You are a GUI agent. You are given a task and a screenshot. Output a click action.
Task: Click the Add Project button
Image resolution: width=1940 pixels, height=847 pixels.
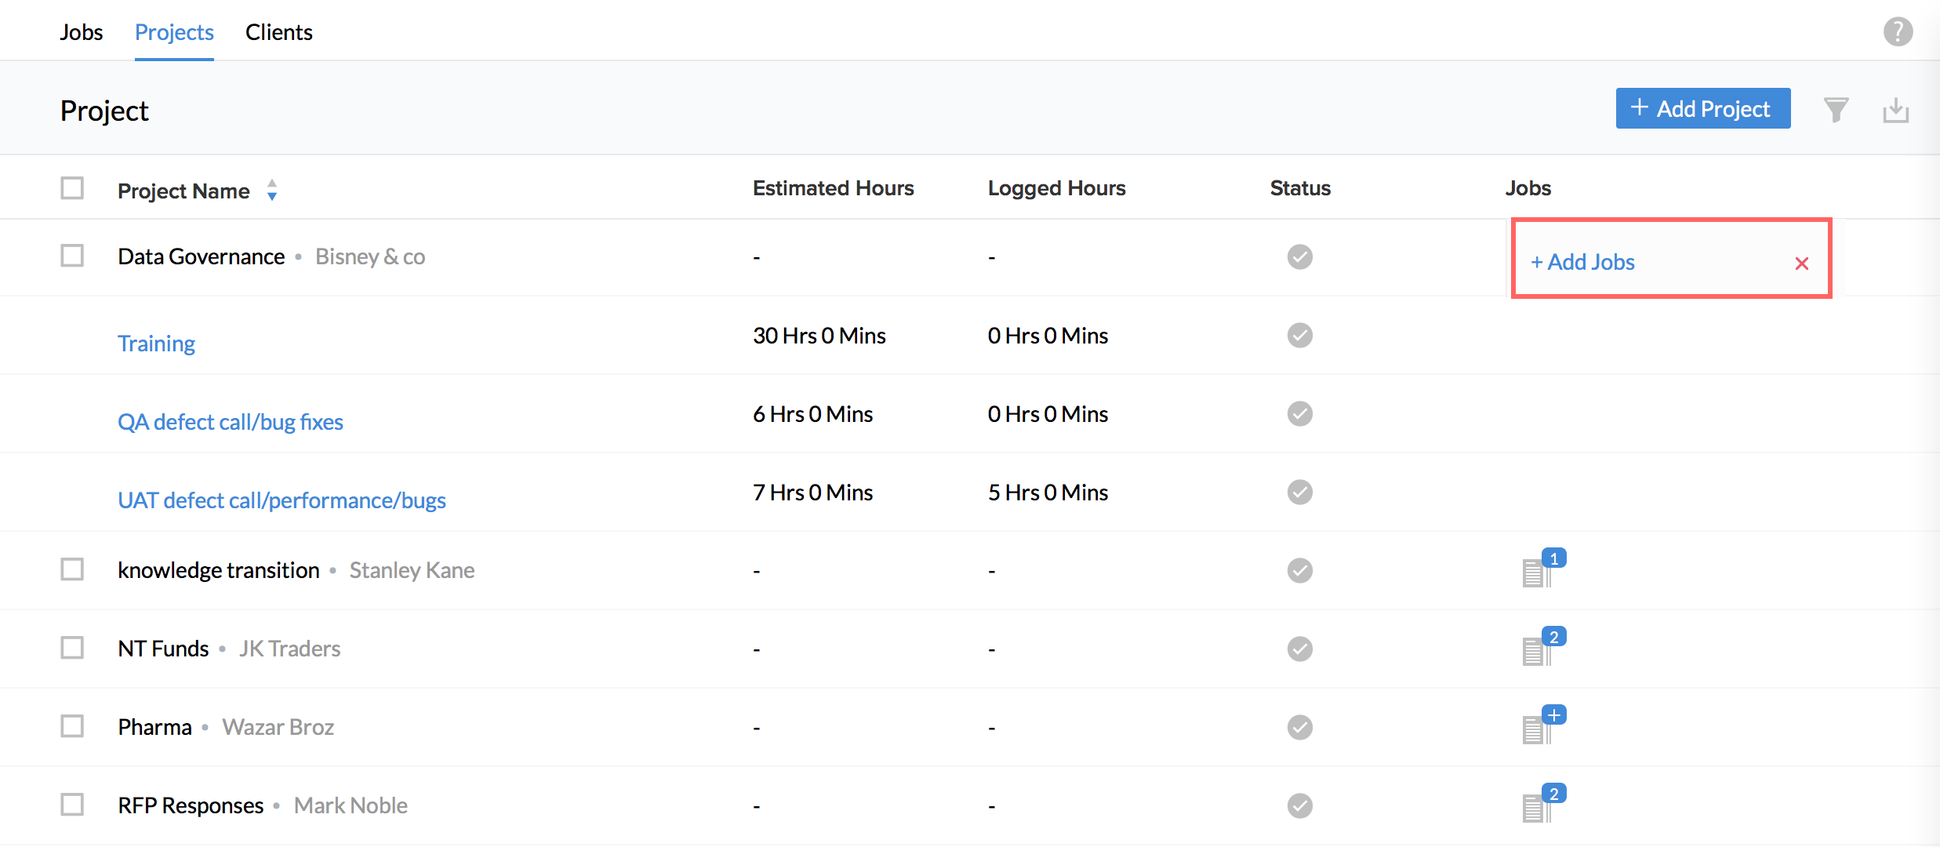click(1702, 109)
